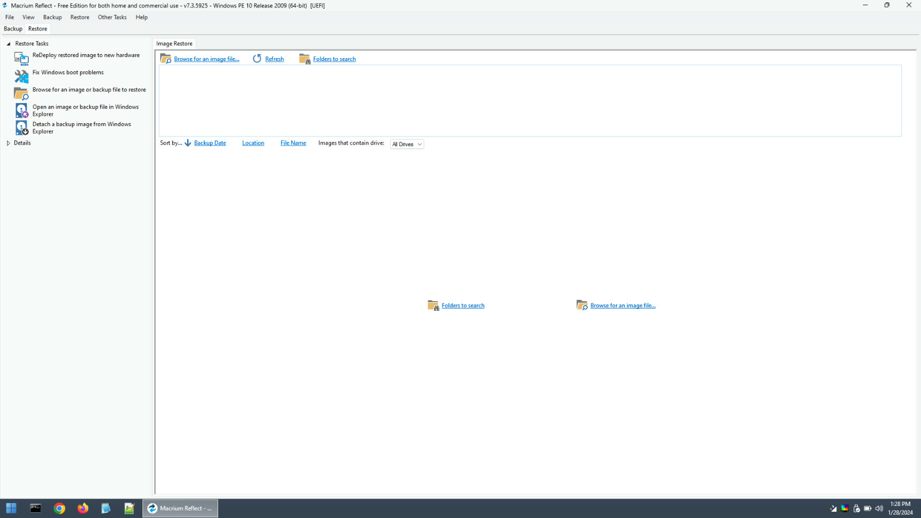Click the Open image in Windows Explorer icon
Image resolution: width=921 pixels, height=518 pixels.
[x=21, y=111]
